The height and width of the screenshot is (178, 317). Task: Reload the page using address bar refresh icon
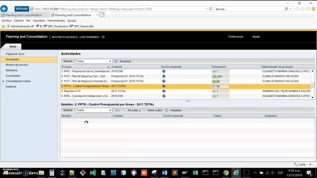(211, 9)
